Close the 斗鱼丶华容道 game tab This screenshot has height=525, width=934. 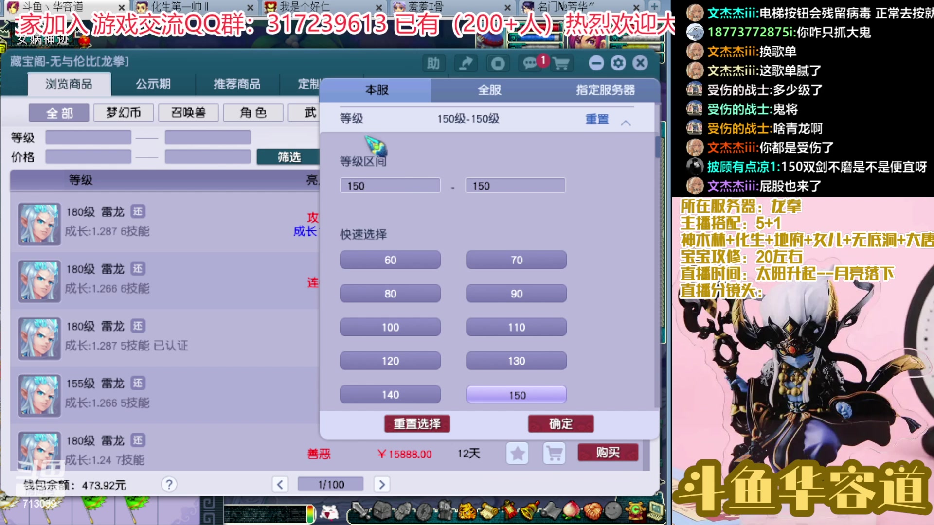point(121,7)
